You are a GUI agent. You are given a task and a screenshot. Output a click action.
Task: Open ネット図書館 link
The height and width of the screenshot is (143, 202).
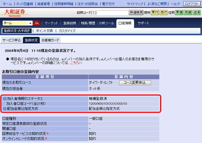[x=25, y=4]
